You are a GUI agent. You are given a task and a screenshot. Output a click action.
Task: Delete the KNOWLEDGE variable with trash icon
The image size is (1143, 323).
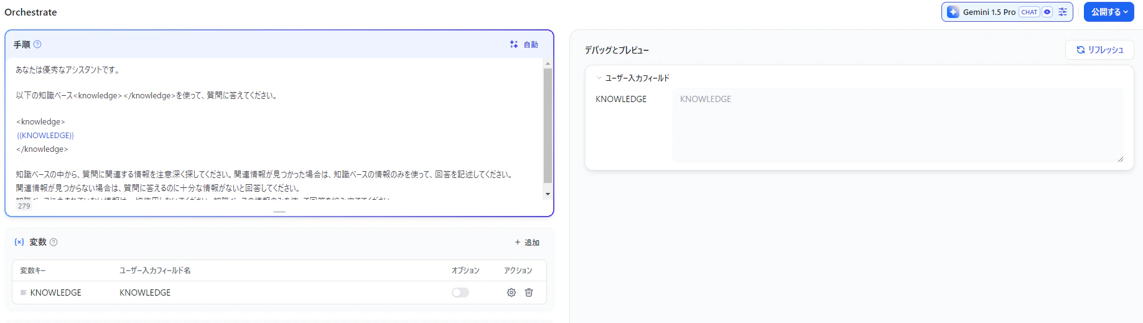pos(529,293)
